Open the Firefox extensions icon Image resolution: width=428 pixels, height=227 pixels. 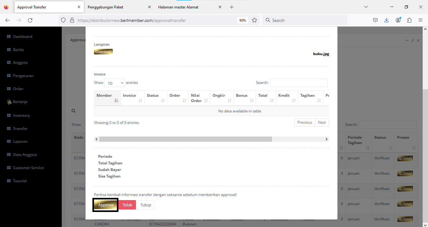409,20
